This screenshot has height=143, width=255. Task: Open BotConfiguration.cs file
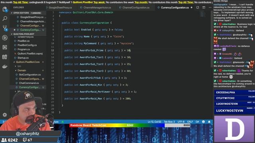tap(30, 75)
